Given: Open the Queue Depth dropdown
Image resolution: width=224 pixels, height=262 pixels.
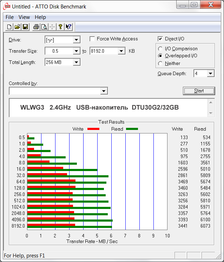Looking at the screenshot, I should click(210, 73).
